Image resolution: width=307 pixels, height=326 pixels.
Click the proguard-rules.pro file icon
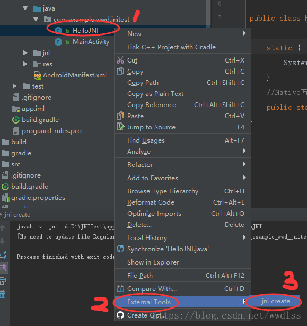point(15,131)
